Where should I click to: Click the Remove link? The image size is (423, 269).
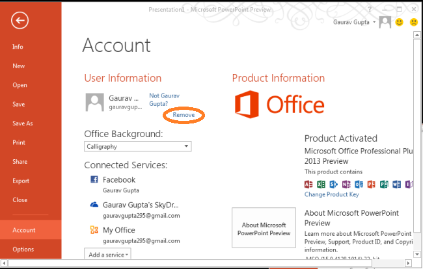point(184,115)
